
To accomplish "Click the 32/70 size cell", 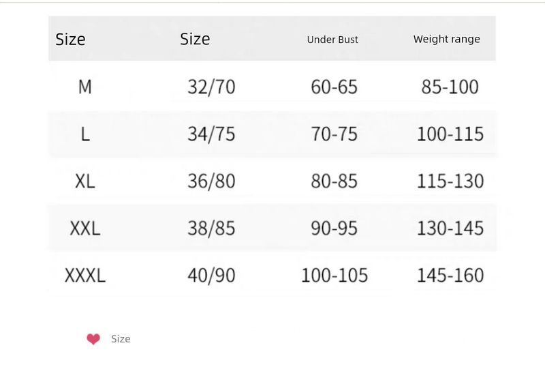I will click(211, 87).
